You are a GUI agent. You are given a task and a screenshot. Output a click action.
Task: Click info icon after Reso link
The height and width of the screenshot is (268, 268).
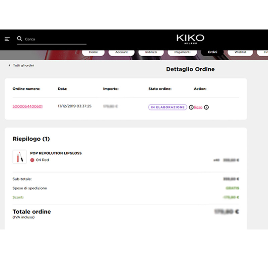(x=206, y=107)
